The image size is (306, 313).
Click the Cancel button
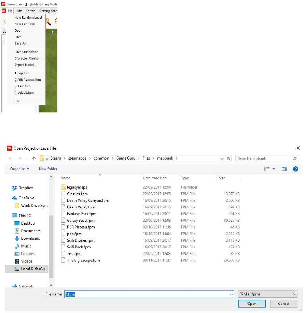[x=283, y=303]
